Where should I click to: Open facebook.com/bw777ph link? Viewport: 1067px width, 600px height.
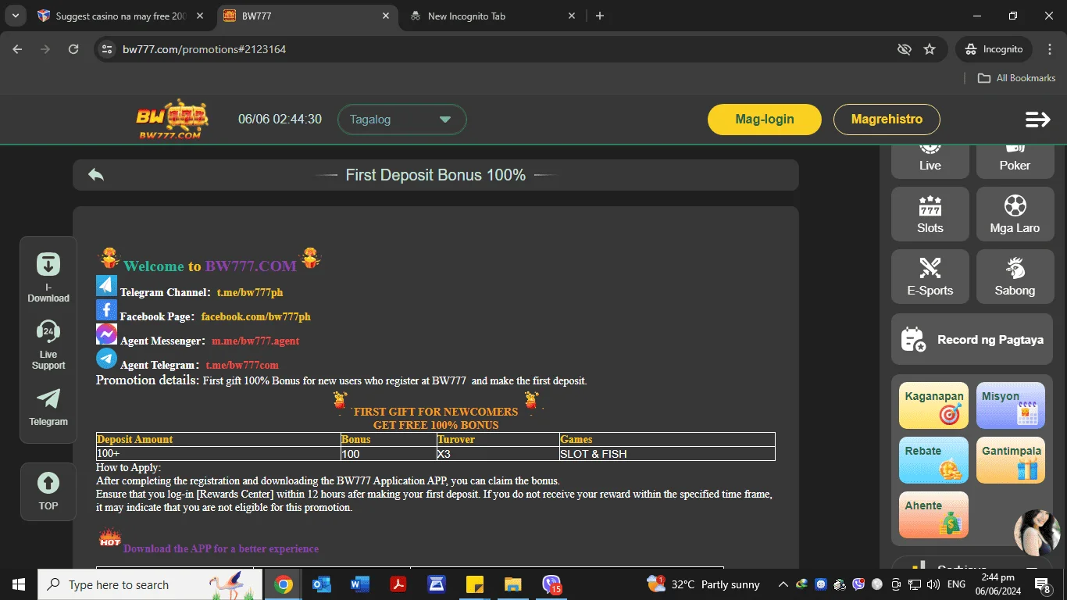(x=256, y=316)
